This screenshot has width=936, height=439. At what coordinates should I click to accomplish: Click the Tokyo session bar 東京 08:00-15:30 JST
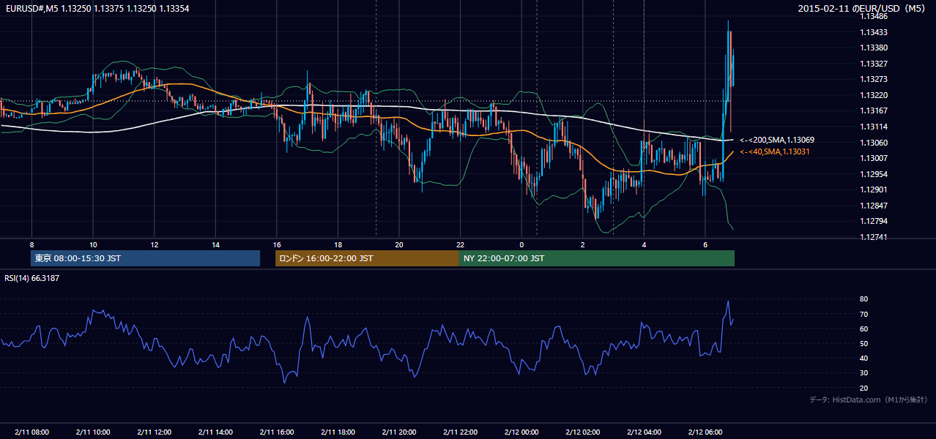point(145,258)
